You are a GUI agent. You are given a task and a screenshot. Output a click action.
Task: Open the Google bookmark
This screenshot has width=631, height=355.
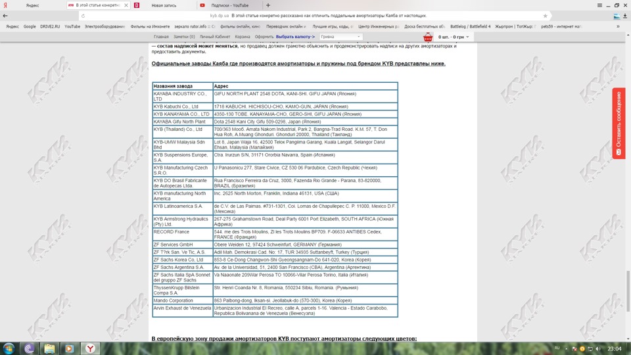(x=30, y=26)
